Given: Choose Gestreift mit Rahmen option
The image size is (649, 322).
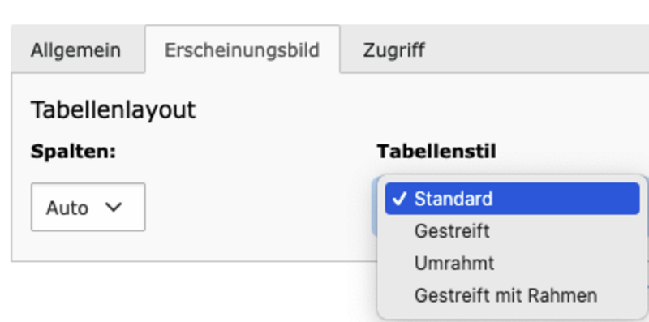Looking at the screenshot, I should [512, 295].
